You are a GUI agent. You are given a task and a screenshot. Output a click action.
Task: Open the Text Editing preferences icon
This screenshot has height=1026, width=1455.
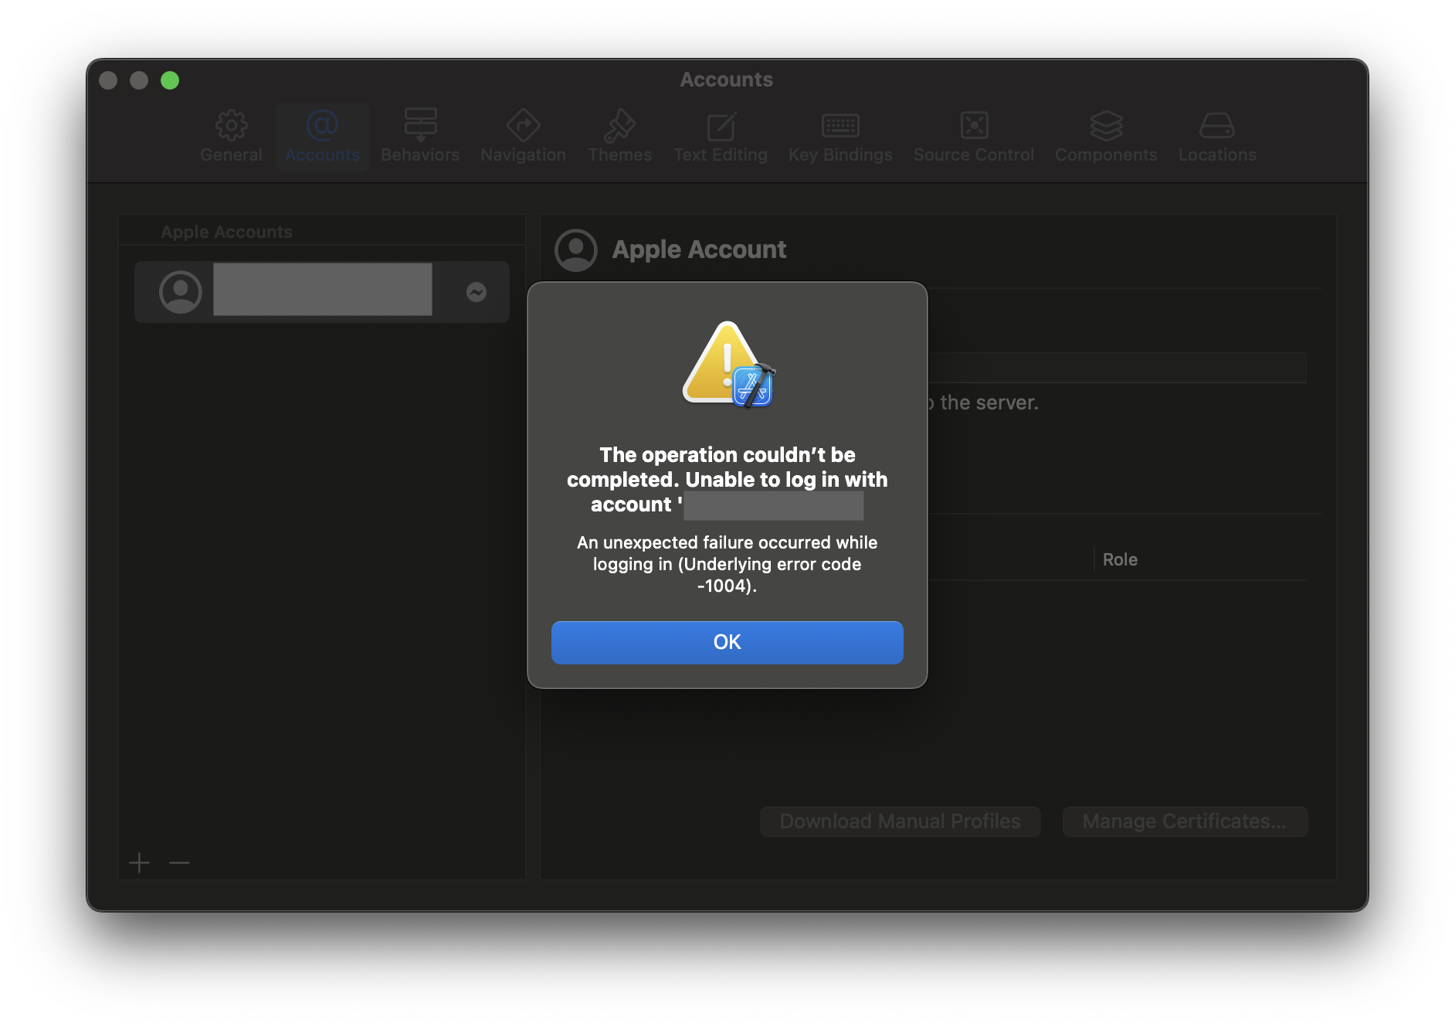[721, 126]
